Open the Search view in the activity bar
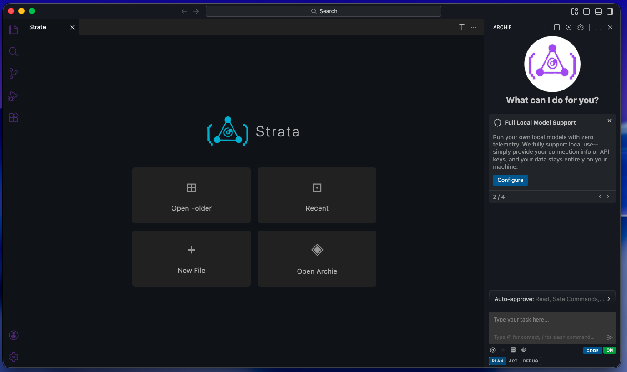627x372 pixels. tap(13, 51)
